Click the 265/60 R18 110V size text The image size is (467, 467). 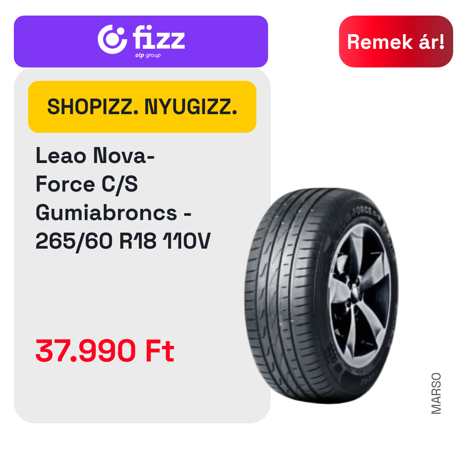(123, 241)
